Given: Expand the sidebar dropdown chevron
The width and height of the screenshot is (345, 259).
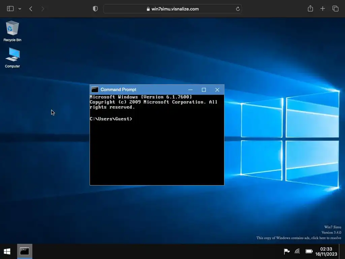Looking at the screenshot, I should tap(20, 9).
